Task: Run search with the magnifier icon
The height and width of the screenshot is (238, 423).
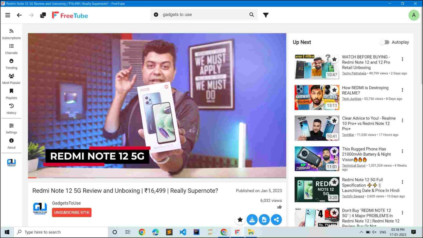Action: click(x=251, y=15)
